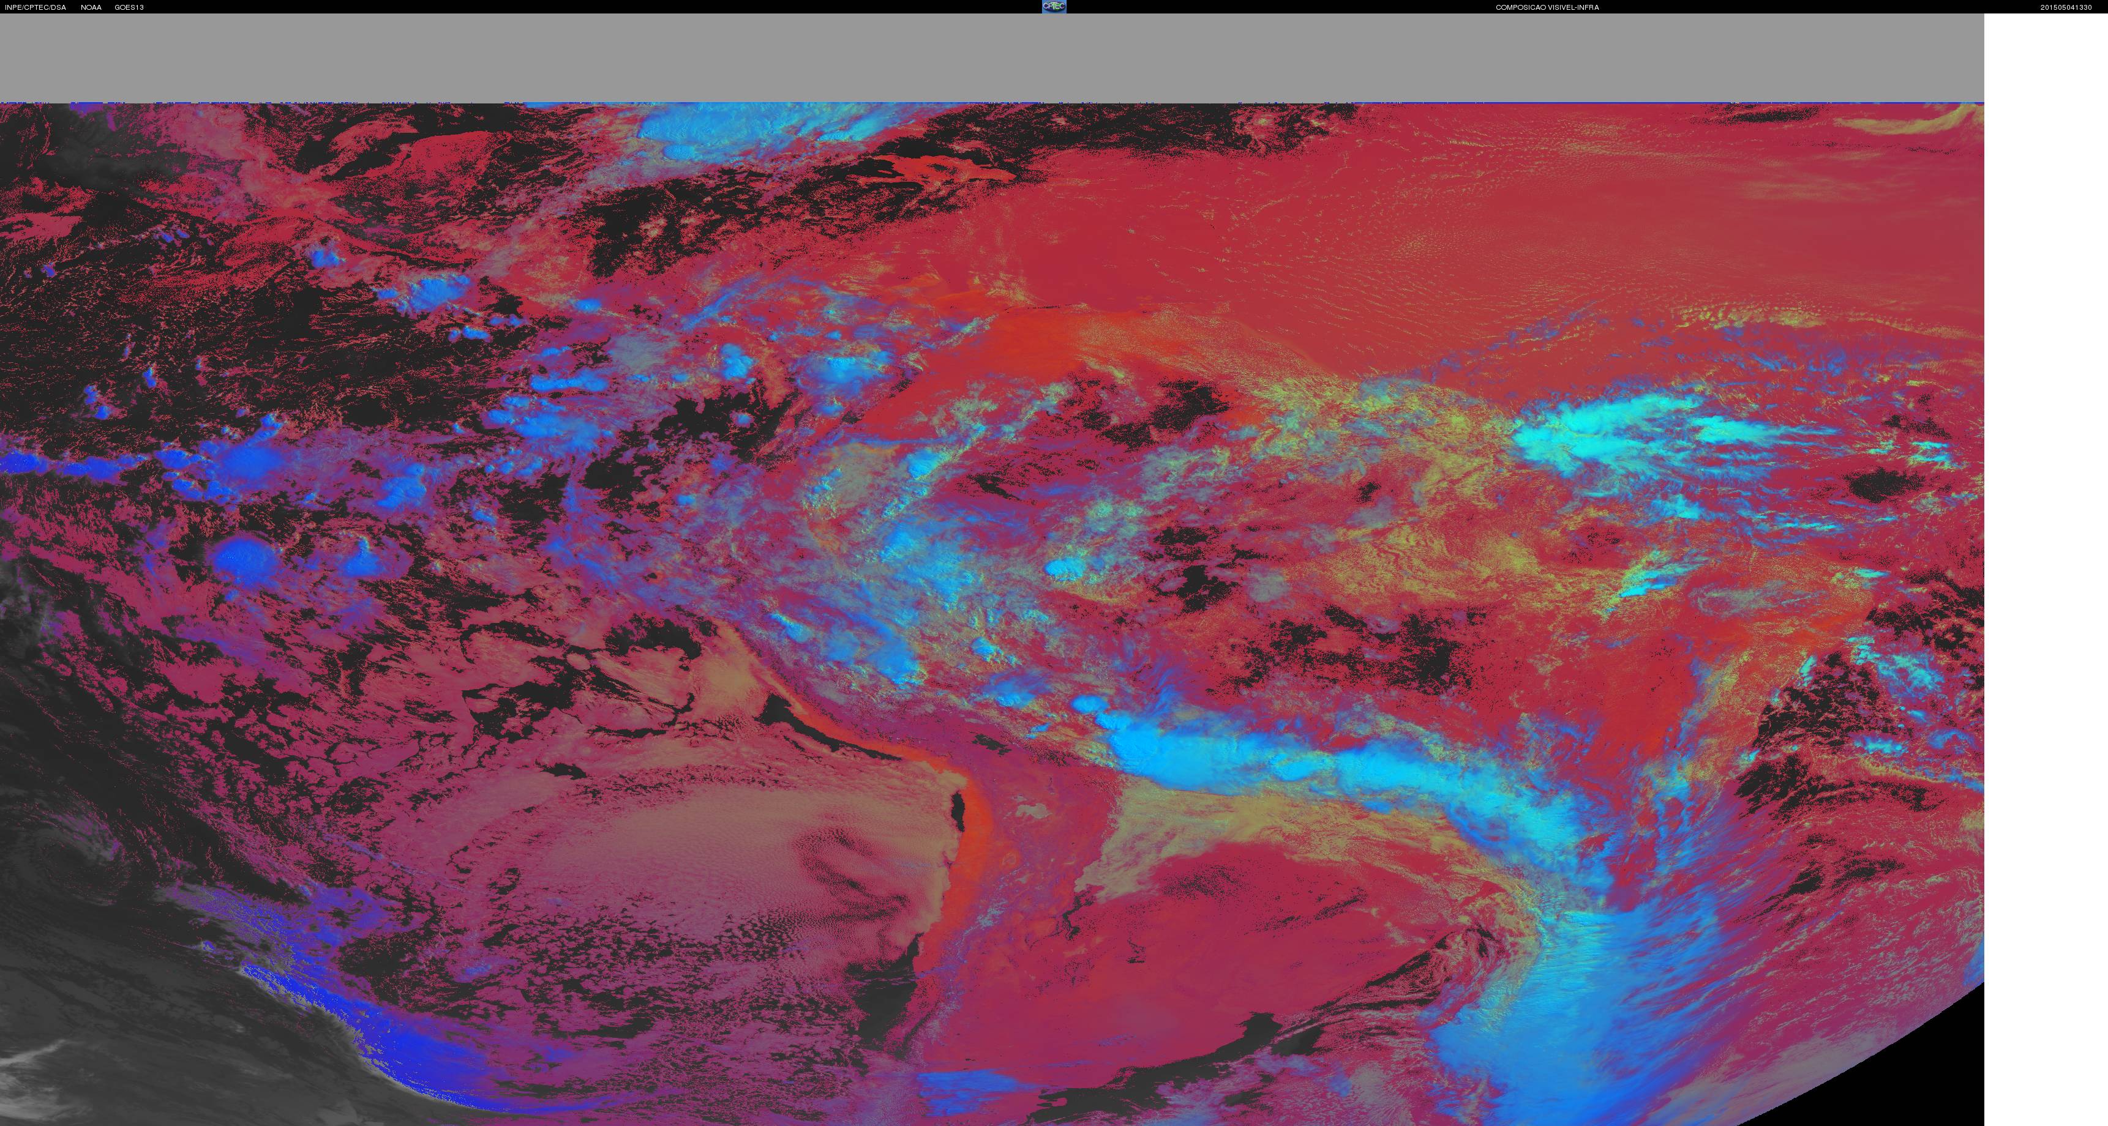Click the GOES13 satellite label
This screenshot has width=2108, height=1126.
129,7
